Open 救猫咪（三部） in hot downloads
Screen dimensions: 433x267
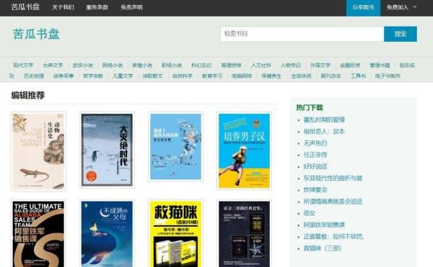pos(323,248)
